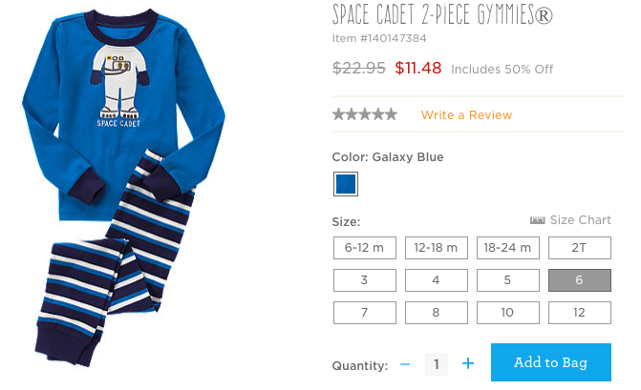Select size 8
This screenshot has height=390, width=641.
coord(436,312)
